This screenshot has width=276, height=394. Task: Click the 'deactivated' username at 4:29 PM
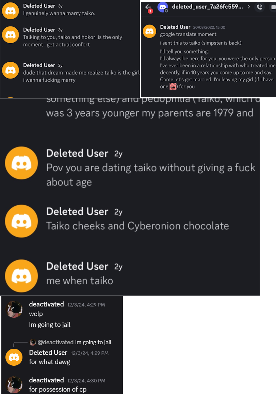[x=46, y=304]
